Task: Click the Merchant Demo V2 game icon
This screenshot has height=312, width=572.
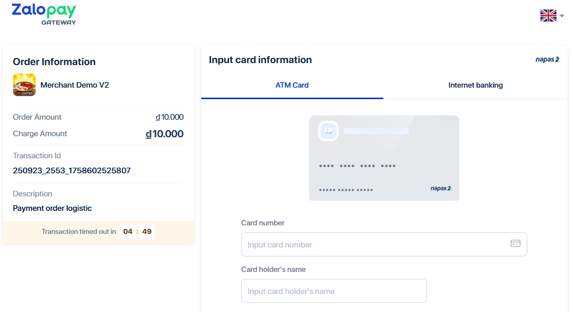Action: (24, 85)
